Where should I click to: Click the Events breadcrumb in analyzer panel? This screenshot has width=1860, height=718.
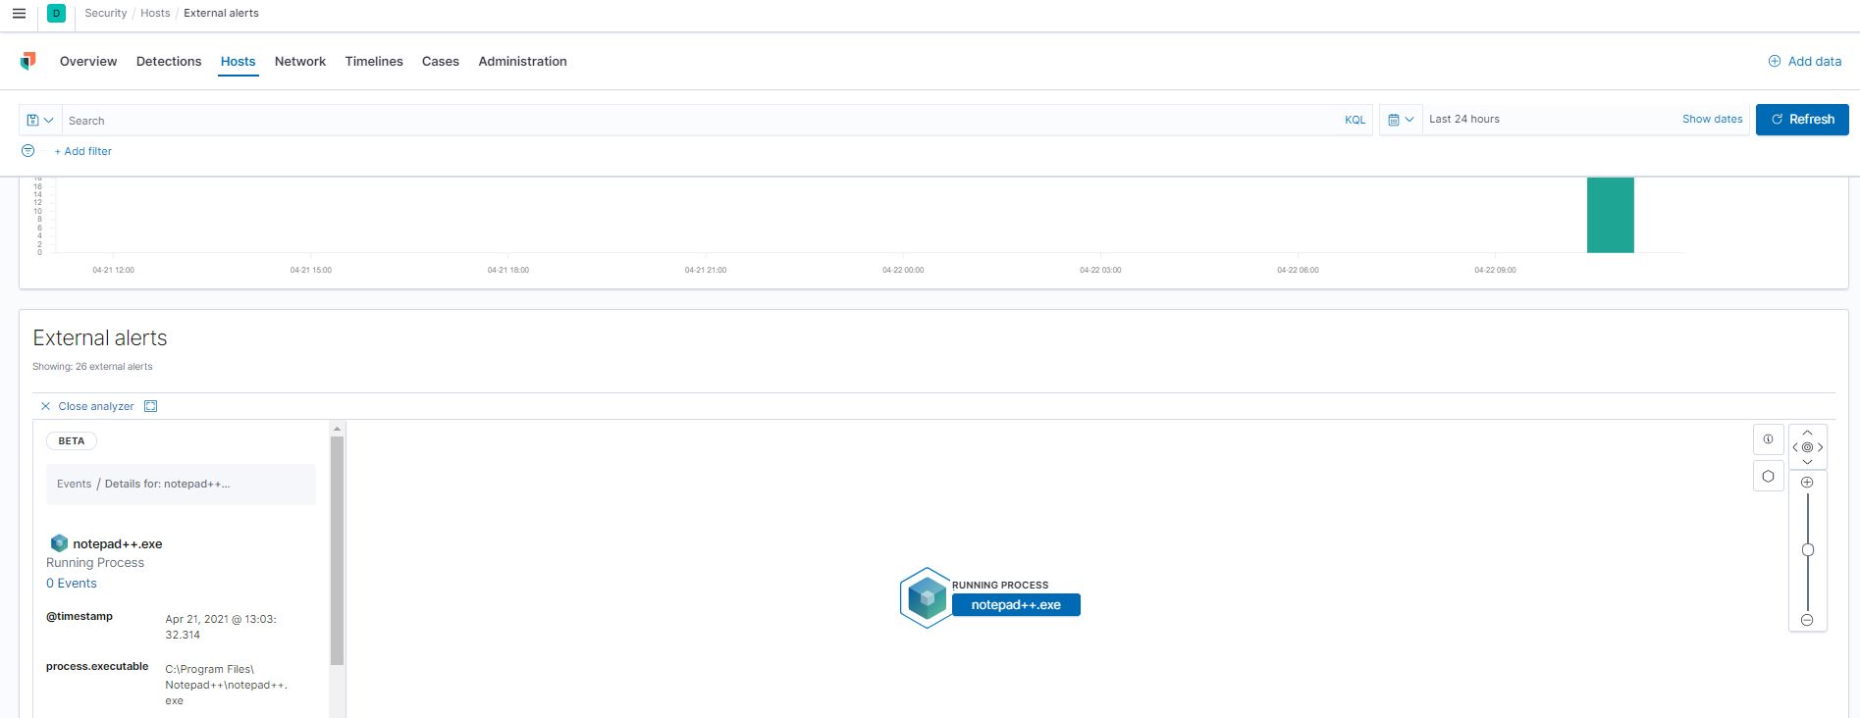tap(74, 484)
